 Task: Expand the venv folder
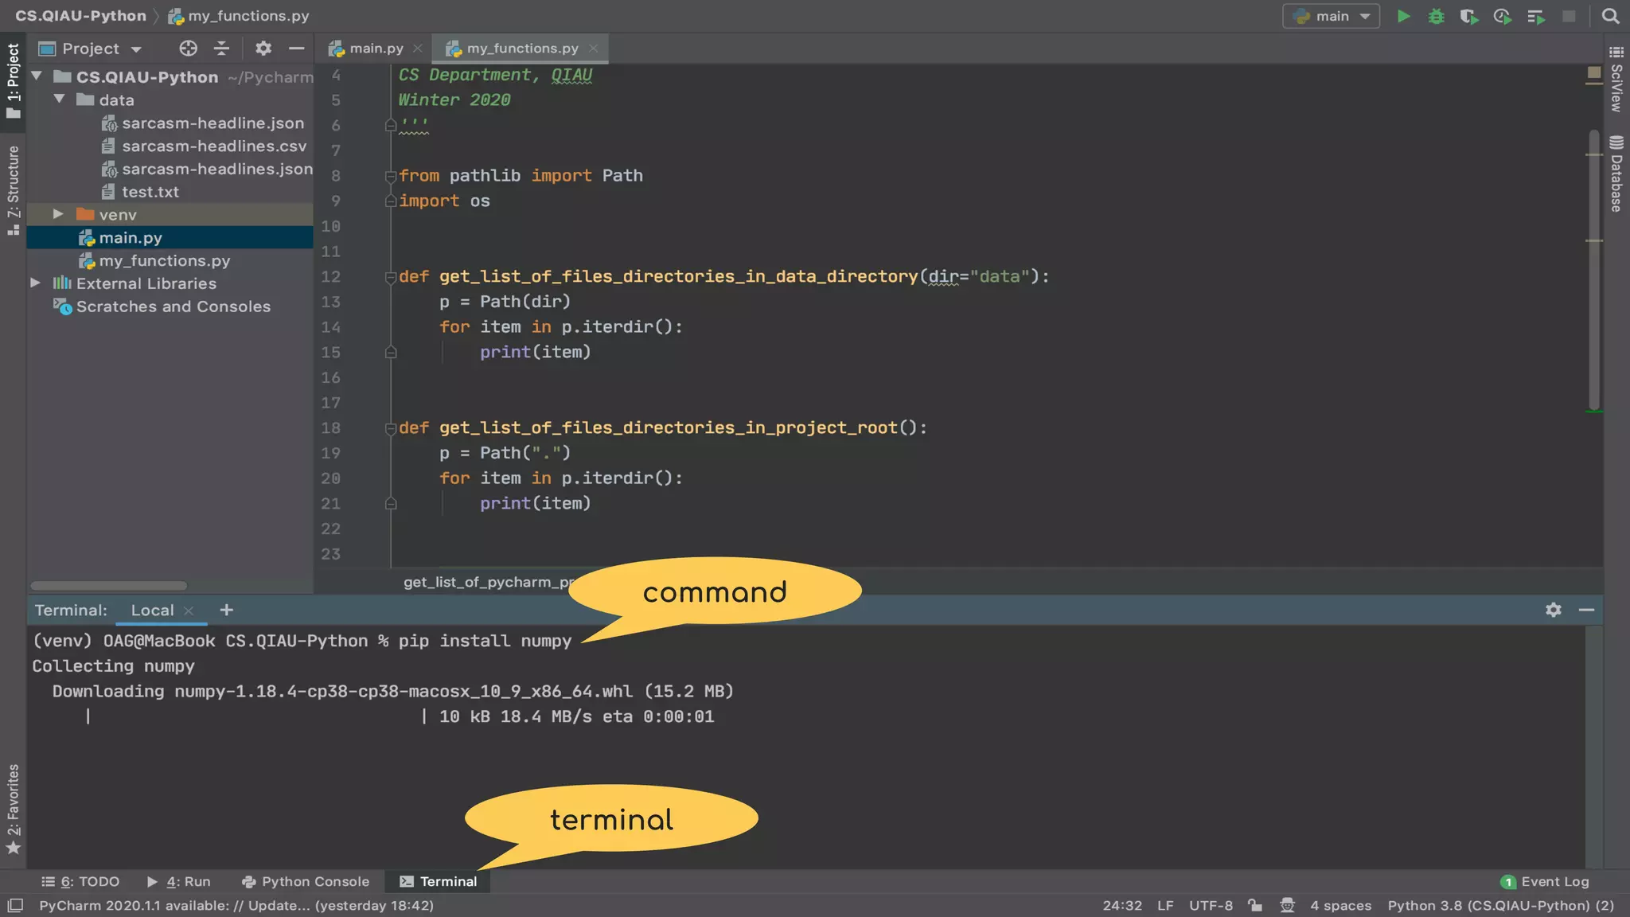point(58,214)
